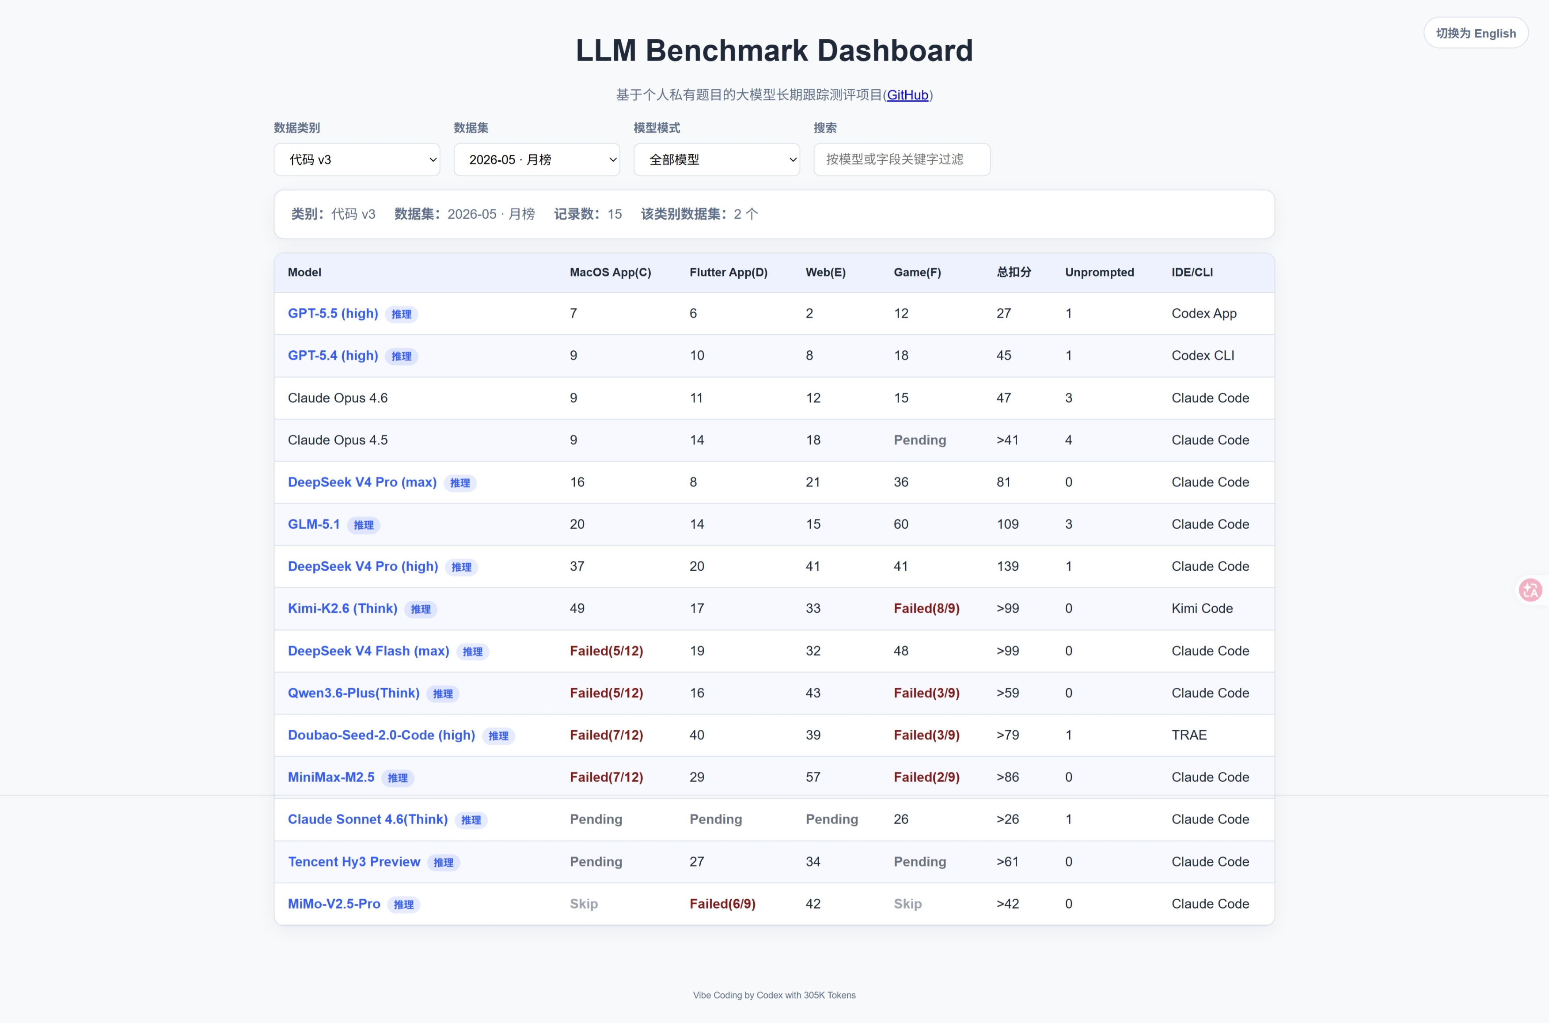Click the 推理 badge beside MiMo-V2.5-Pro

(x=403, y=904)
